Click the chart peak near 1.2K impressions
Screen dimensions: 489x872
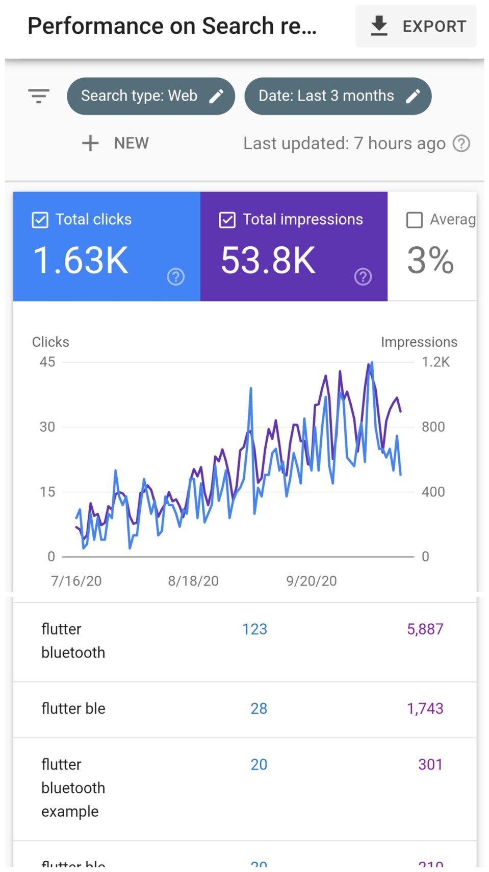[371, 363]
